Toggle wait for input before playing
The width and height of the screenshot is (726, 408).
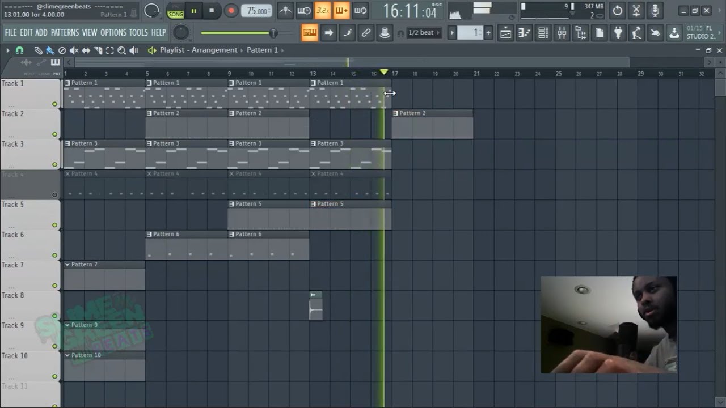pyautogui.click(x=304, y=10)
